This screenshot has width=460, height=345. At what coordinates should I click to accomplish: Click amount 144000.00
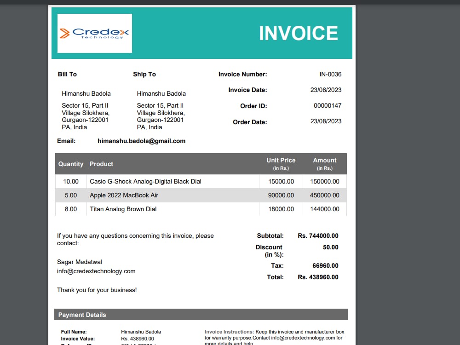pyautogui.click(x=325, y=209)
